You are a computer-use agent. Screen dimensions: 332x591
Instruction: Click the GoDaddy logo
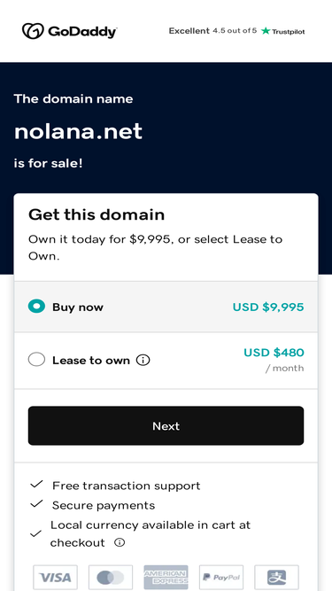[x=70, y=31]
